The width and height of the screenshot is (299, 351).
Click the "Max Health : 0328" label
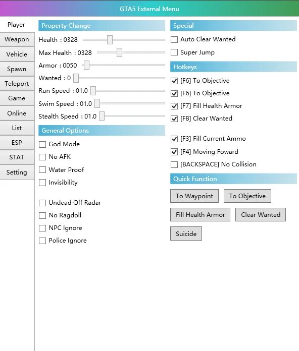coord(65,52)
